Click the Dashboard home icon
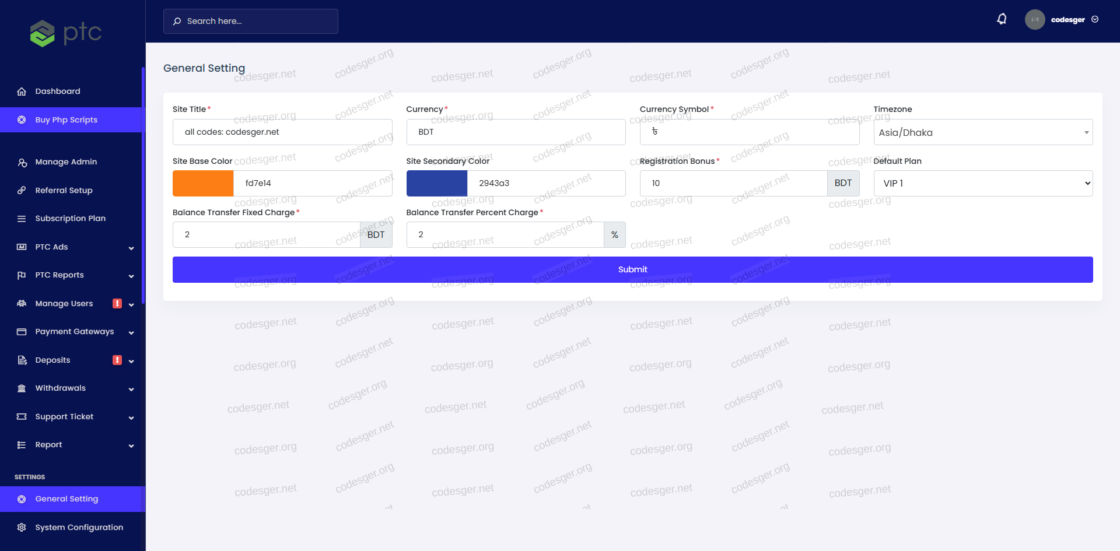Screen dimensions: 1120x551 (22, 92)
